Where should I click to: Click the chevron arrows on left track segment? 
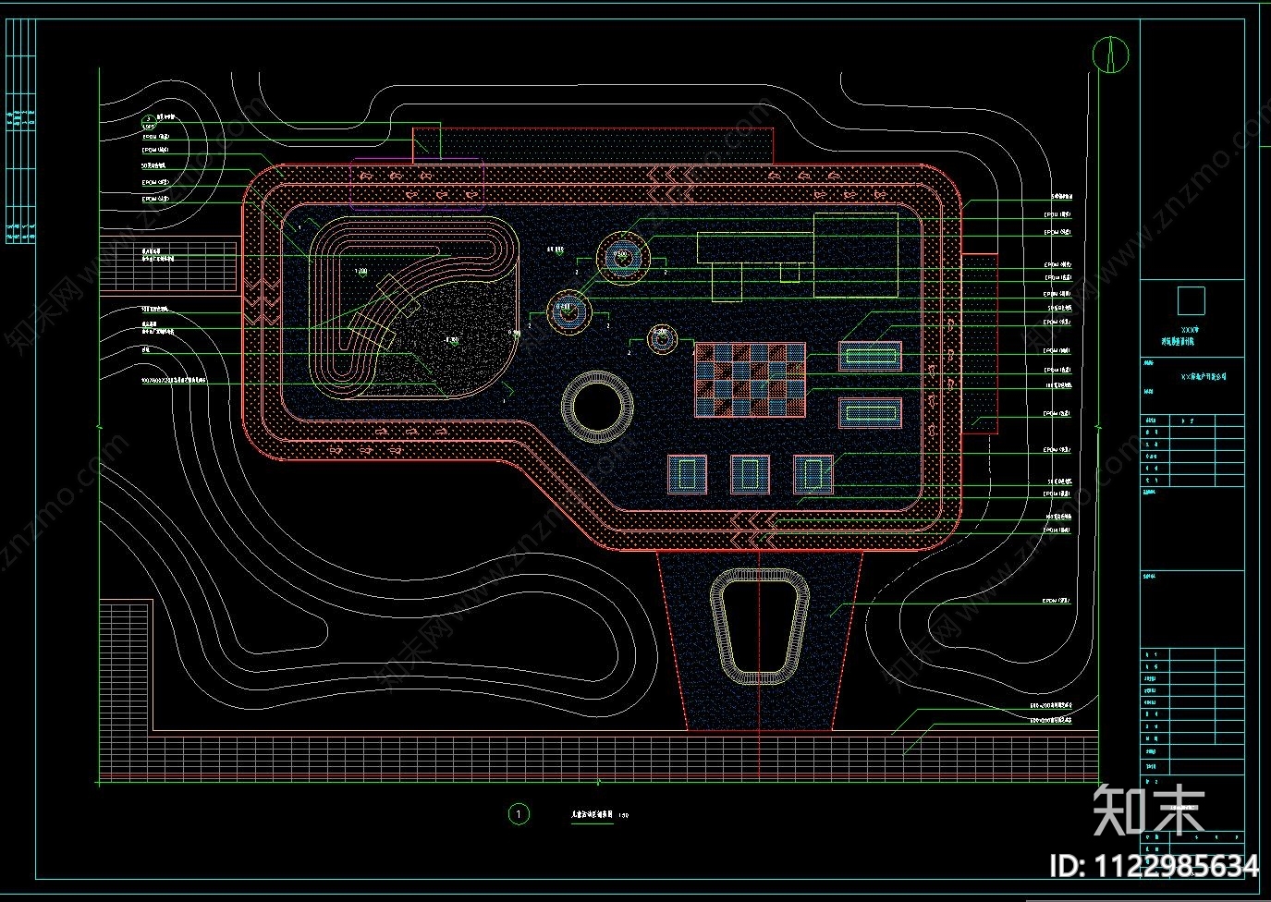[261, 301]
